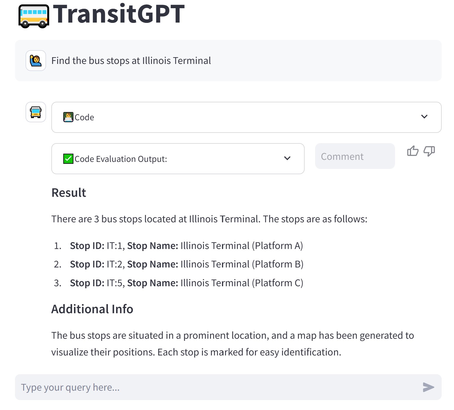Click the user avatar raising hand icon

tap(36, 61)
